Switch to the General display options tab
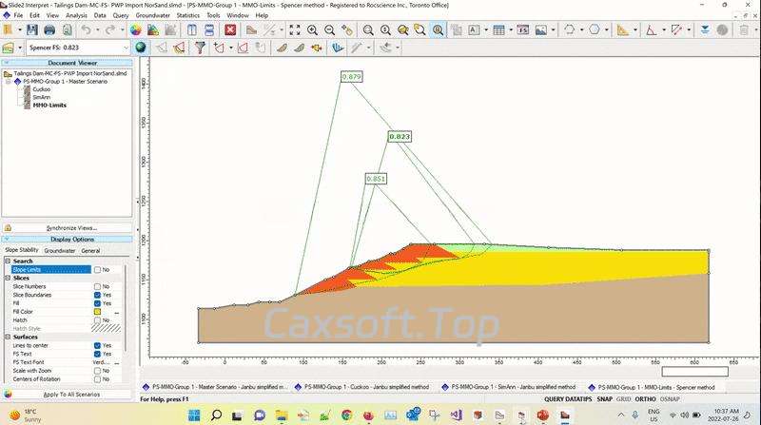The width and height of the screenshot is (761, 425). coord(90,251)
